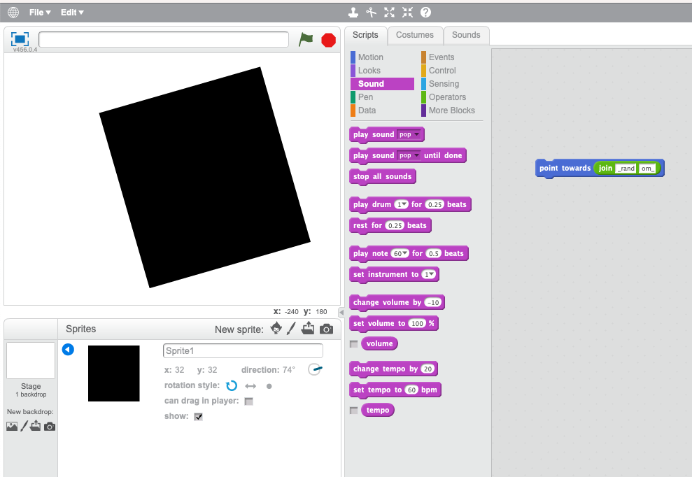692x477 pixels.
Task: Paint a new sprite with the brush icon
Action: [292, 328]
